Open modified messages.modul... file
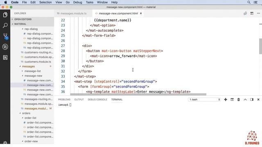This screenshot has width=262, height=147. pos(32,109)
